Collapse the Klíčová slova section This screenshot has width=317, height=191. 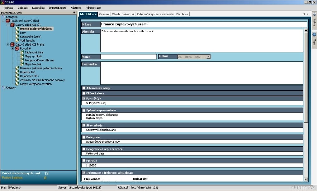pos(84,93)
